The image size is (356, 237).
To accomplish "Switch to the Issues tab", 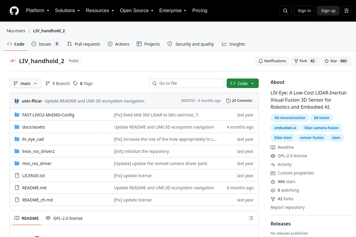I will click(46, 44).
